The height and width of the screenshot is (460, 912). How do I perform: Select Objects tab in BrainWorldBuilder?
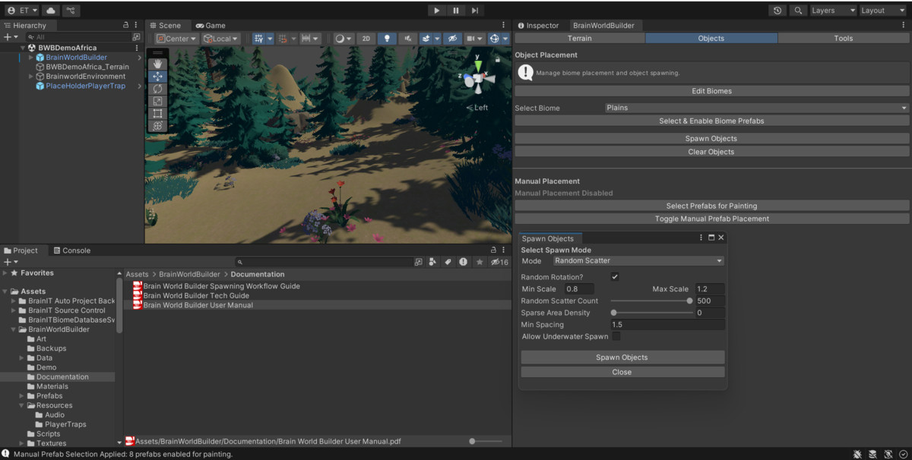coord(711,38)
